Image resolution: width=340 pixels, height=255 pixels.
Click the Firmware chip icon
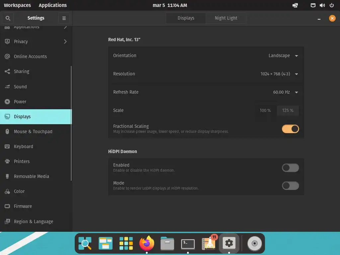(x=7, y=206)
